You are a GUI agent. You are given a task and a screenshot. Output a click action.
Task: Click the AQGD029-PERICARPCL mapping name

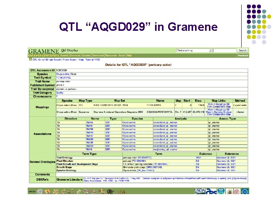(160, 112)
